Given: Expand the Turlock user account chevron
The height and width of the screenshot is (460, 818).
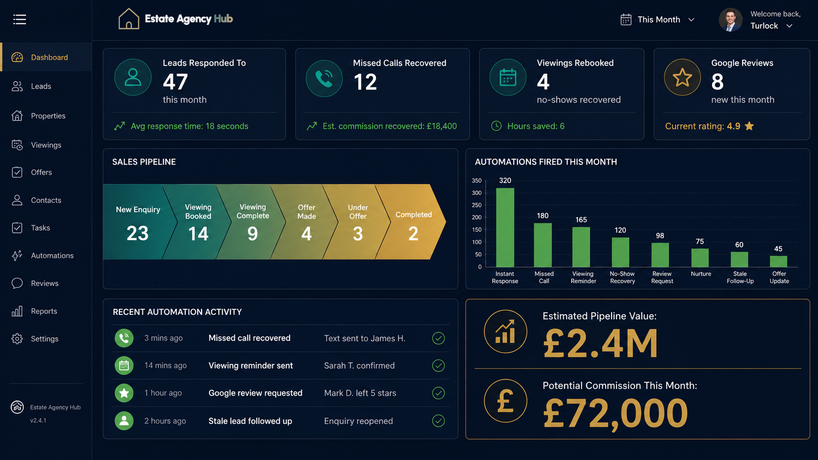Looking at the screenshot, I should (789, 26).
